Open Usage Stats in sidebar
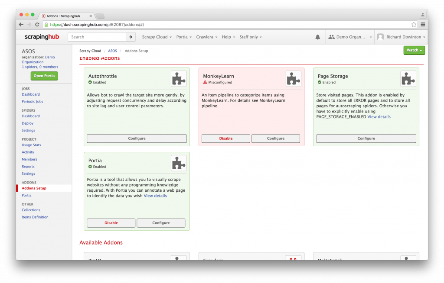 tap(31, 145)
